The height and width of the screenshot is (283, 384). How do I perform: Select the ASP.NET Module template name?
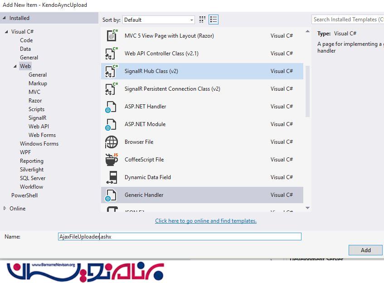(145, 124)
